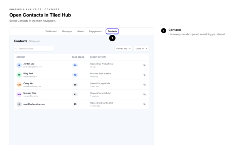Image resolution: width=235 pixels, height=151 pixels.
Task: Click the Tiled Score badge 58
Action: pyautogui.click(x=75, y=85)
